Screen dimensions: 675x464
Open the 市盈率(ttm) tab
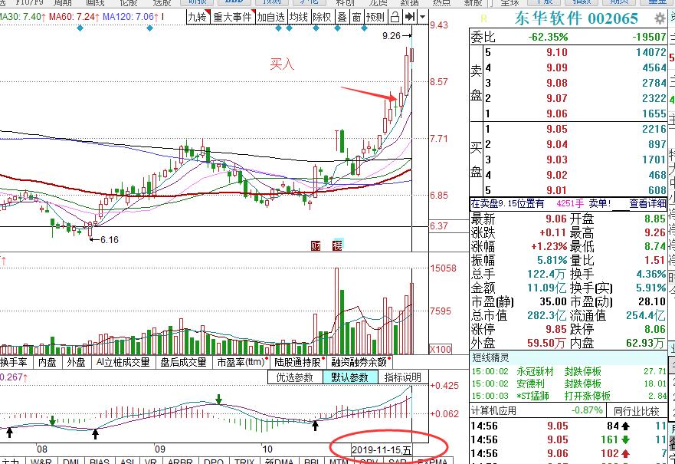[241, 362]
